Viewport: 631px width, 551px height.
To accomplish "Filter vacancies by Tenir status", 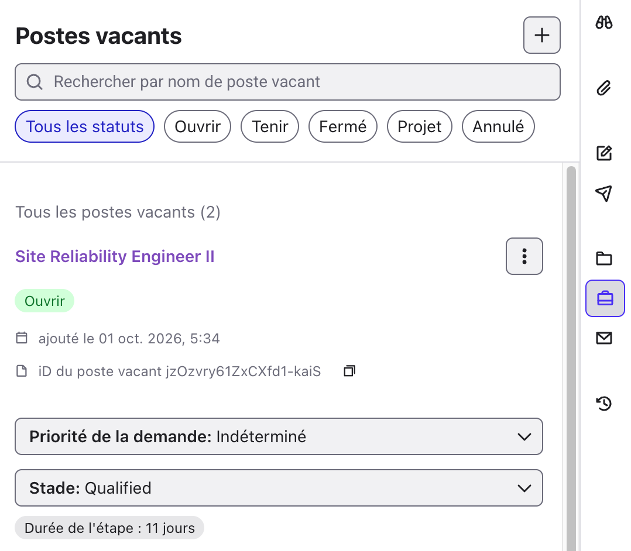I will 270,126.
